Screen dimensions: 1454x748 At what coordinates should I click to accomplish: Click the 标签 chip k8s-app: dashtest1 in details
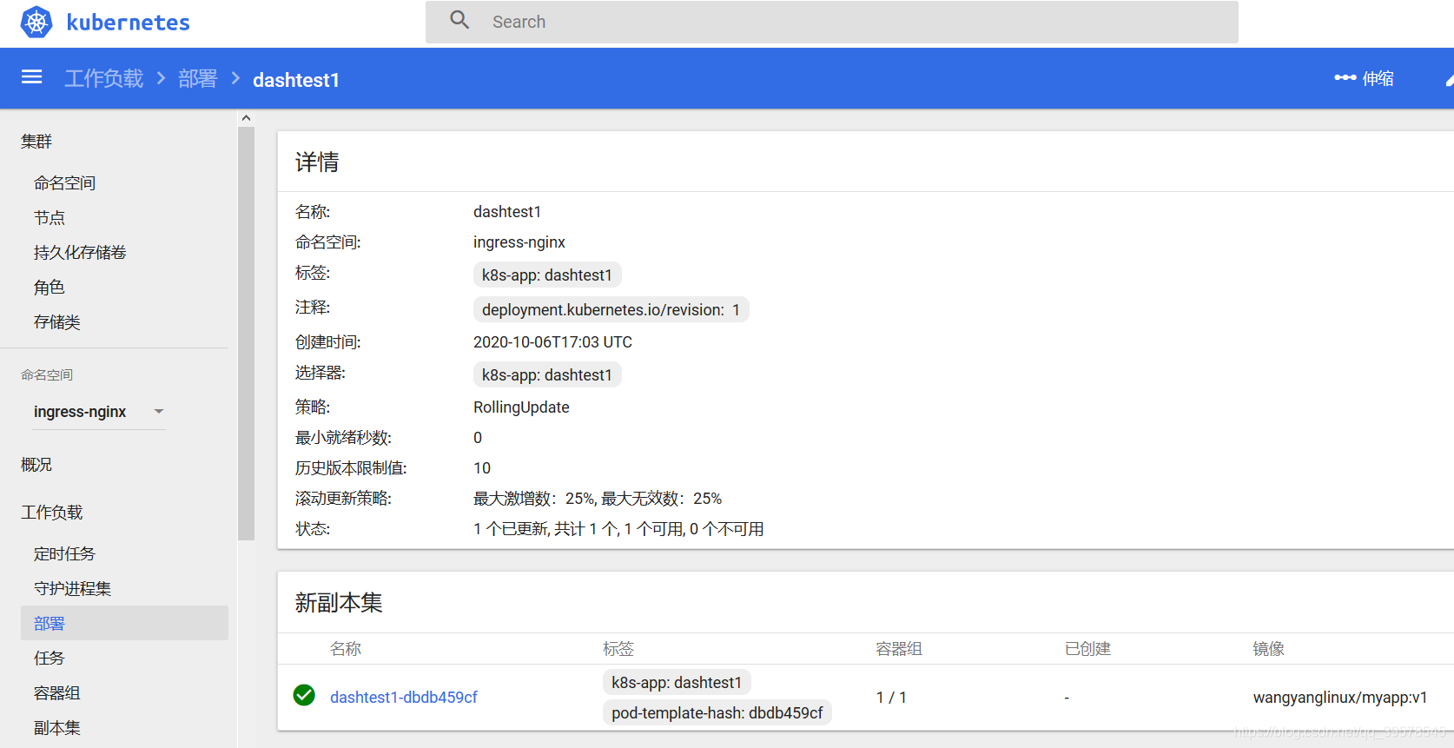(x=547, y=275)
